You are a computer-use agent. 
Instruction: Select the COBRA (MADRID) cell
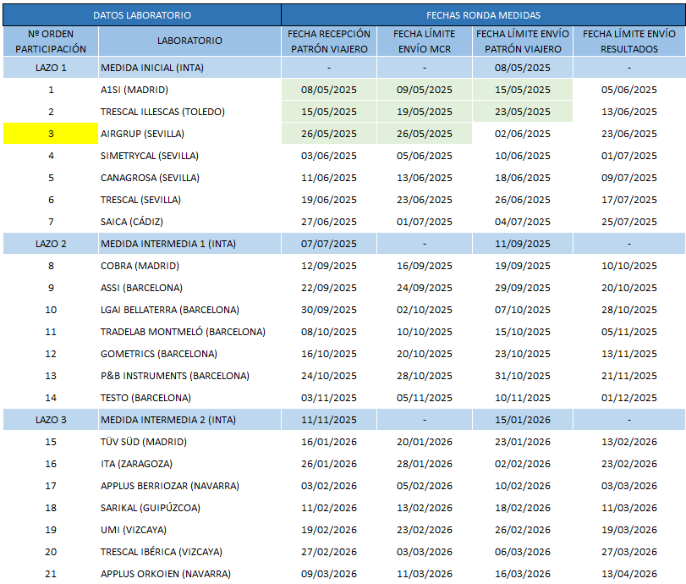[x=189, y=266]
